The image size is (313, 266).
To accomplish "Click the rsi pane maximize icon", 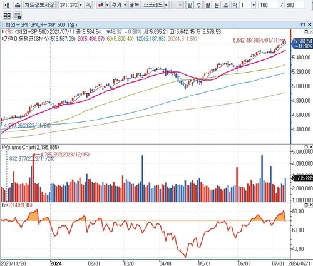I will pyautogui.click(x=306, y=205).
